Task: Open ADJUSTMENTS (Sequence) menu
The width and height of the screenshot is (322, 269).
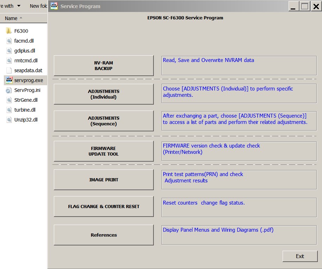Action: (x=104, y=121)
